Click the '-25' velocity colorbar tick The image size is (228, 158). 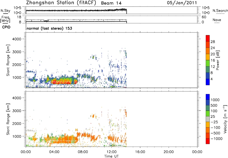214,122
